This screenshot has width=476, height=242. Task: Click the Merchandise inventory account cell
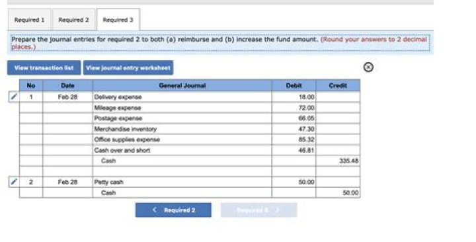coord(182,129)
